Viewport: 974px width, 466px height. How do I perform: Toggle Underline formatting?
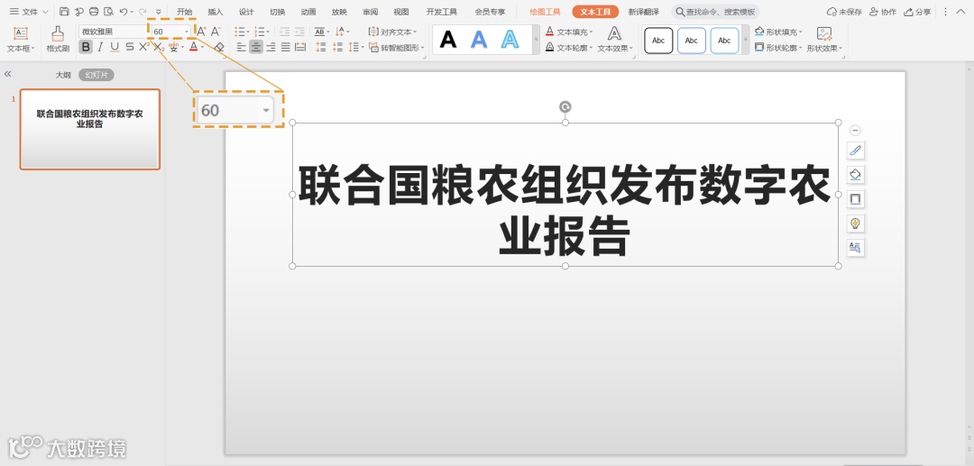pos(115,47)
